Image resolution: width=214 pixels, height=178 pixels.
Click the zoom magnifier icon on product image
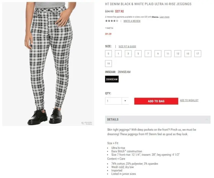tap(83, 123)
